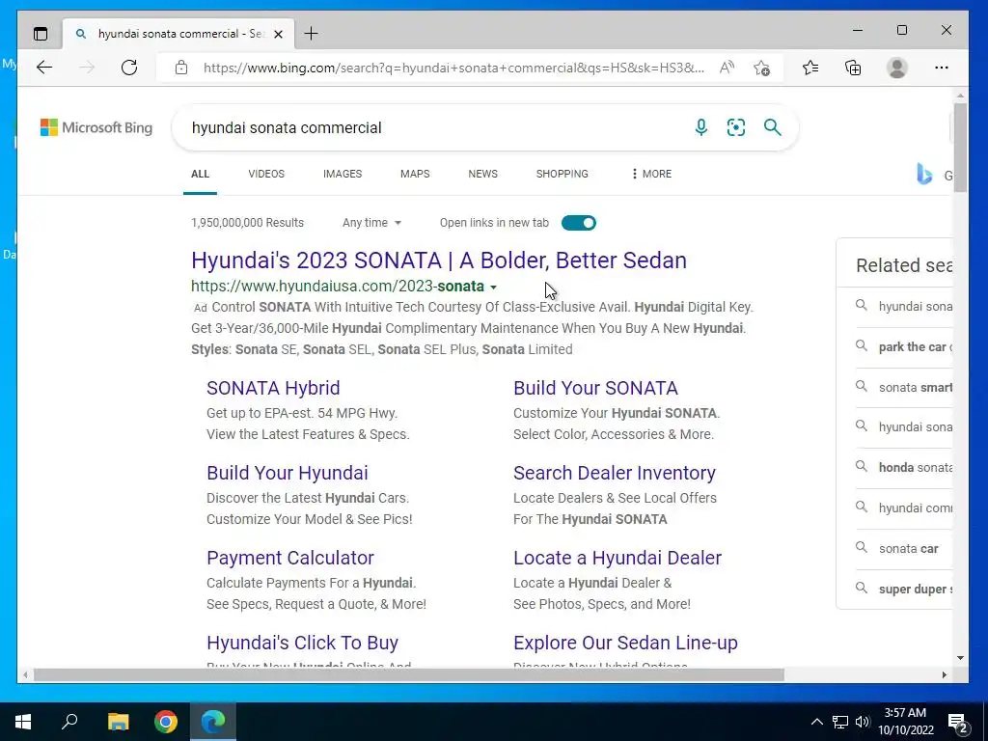Open the Build Your SONATA link
This screenshot has width=988, height=741.
point(595,388)
